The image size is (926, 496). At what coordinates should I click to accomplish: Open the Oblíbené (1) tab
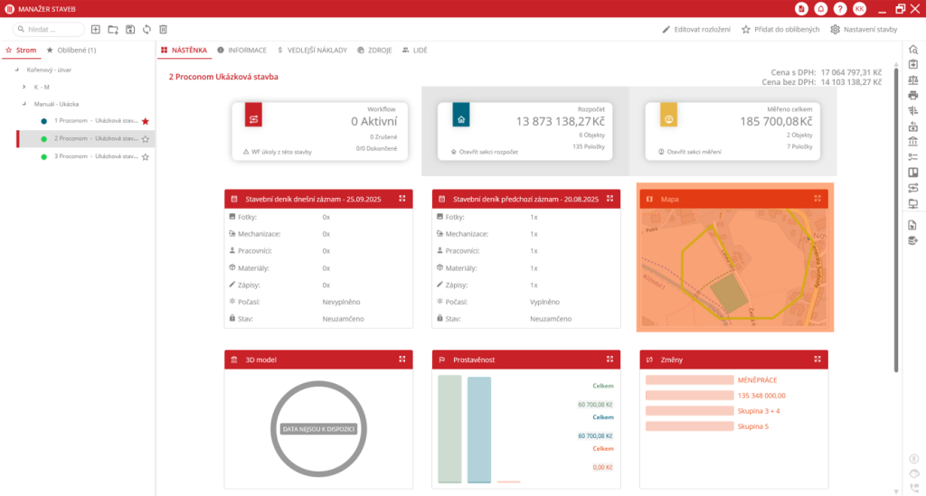point(71,51)
